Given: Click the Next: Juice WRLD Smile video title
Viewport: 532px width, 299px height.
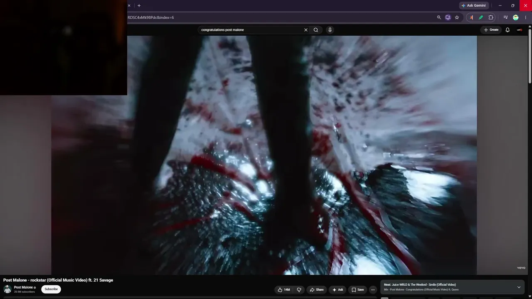Looking at the screenshot, I should (x=420, y=284).
